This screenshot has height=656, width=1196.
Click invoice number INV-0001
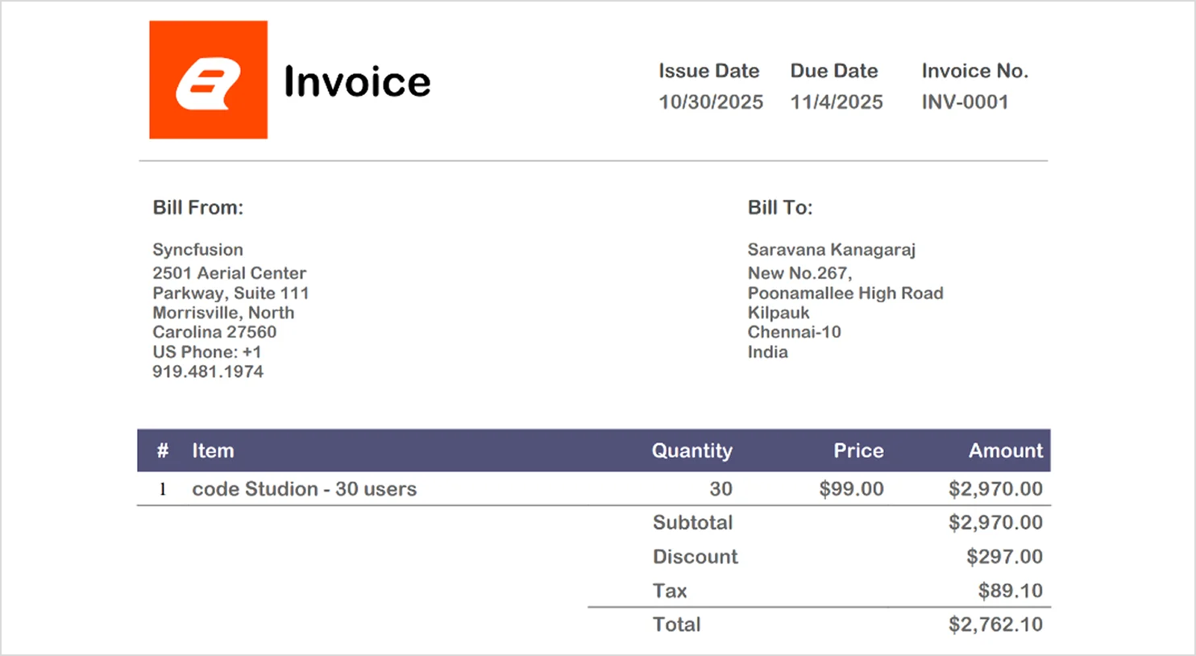point(965,102)
